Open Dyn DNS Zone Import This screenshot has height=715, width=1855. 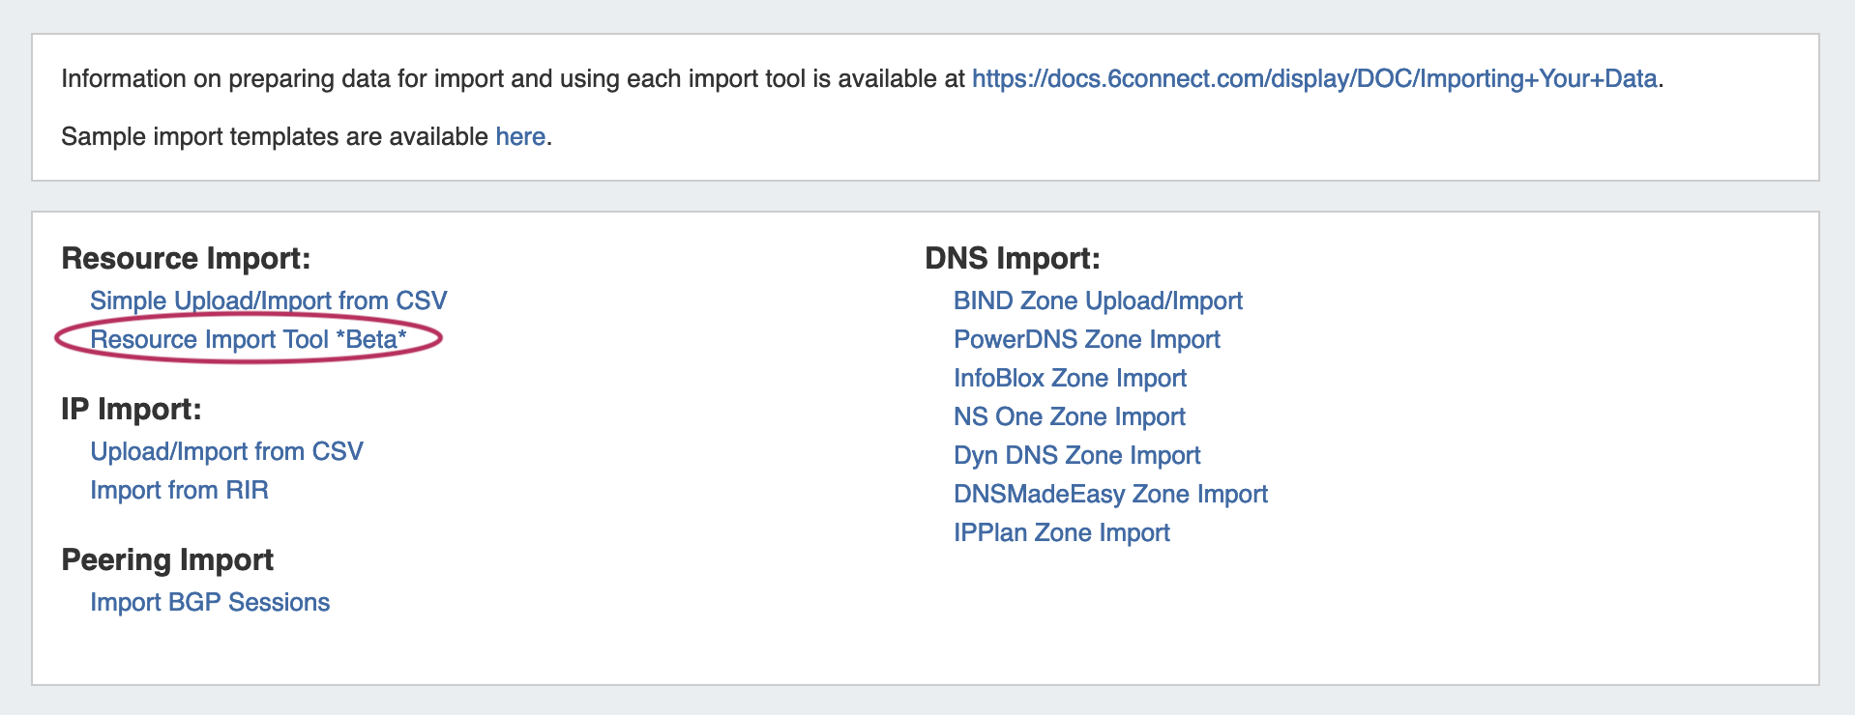1076,456
